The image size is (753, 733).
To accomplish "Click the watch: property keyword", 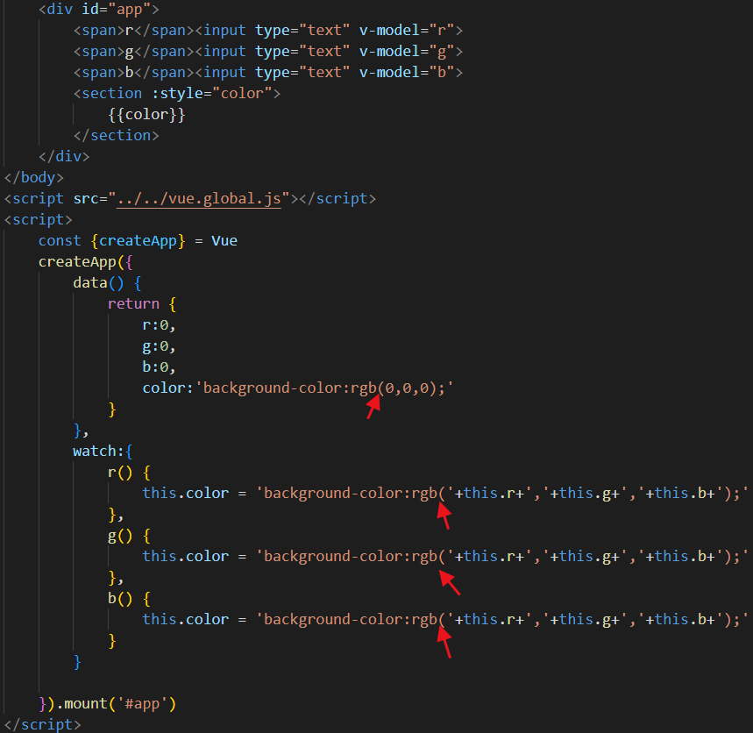I will point(91,451).
